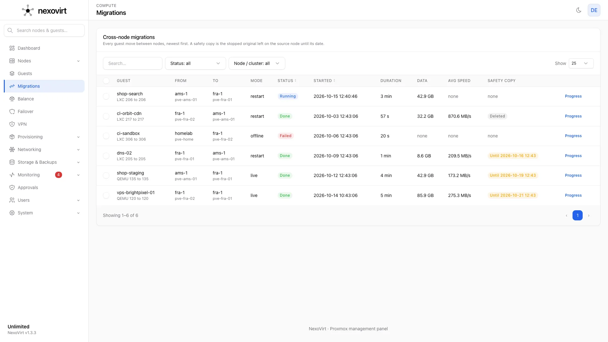Viewport: 608px width, 342px height.
Task: Open Progress for dns-02
Action: (573, 156)
